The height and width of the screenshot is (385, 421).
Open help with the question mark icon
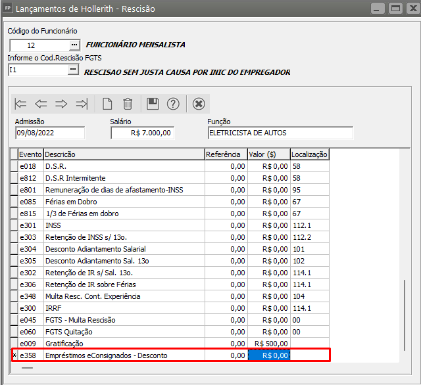(x=173, y=104)
